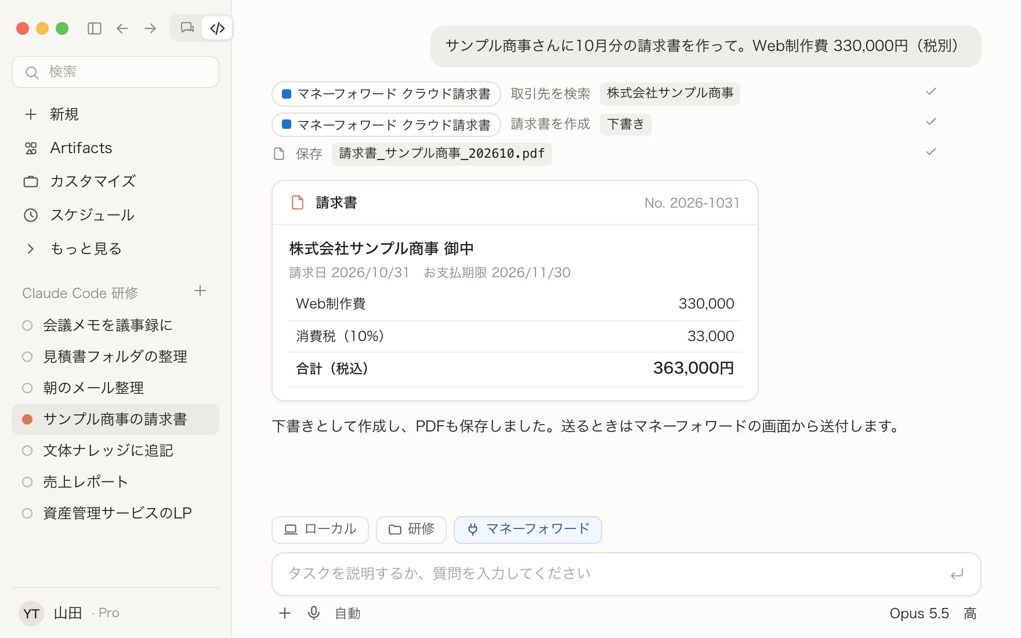This screenshot has width=1021, height=638.
Task: Send the message with the return icon
Action: pos(957,574)
